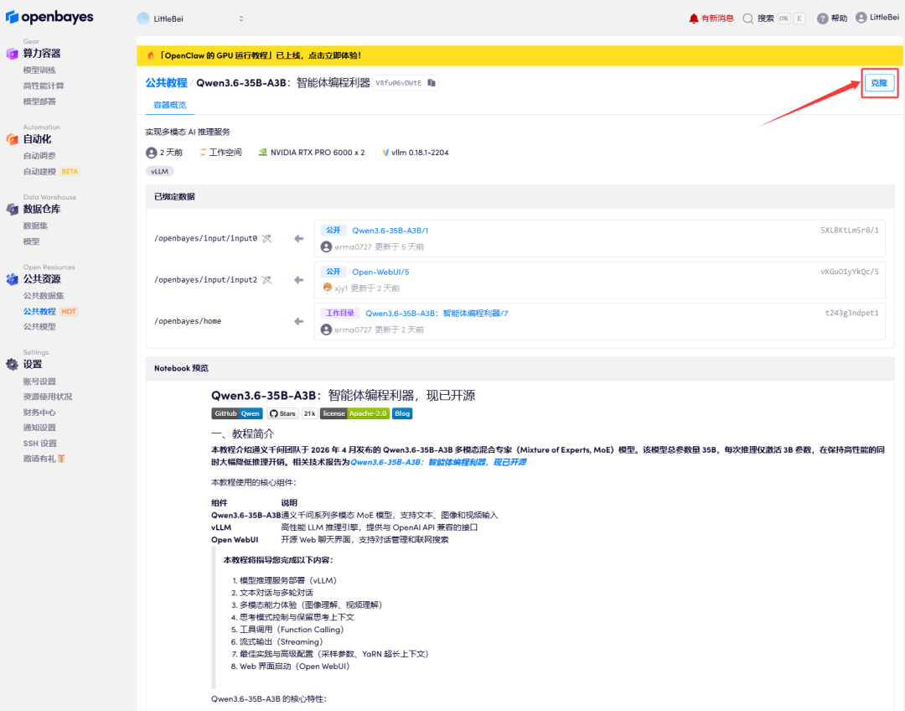This screenshot has height=711, width=905.
Task: Click the openbayes logo
Action: [x=49, y=18]
